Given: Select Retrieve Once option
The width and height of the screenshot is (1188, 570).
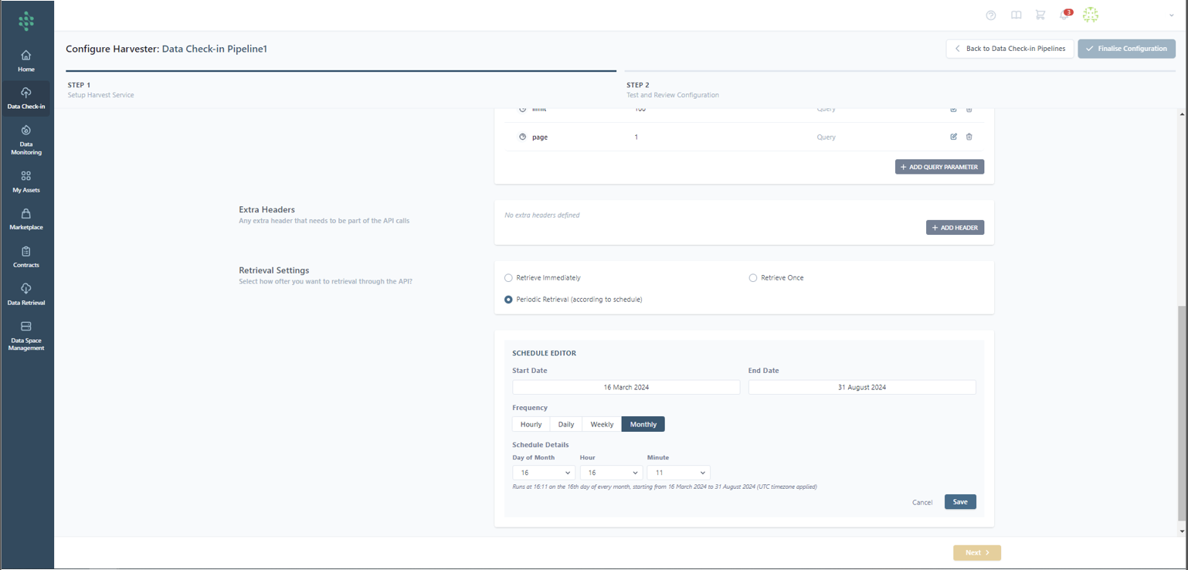Looking at the screenshot, I should click(x=753, y=278).
